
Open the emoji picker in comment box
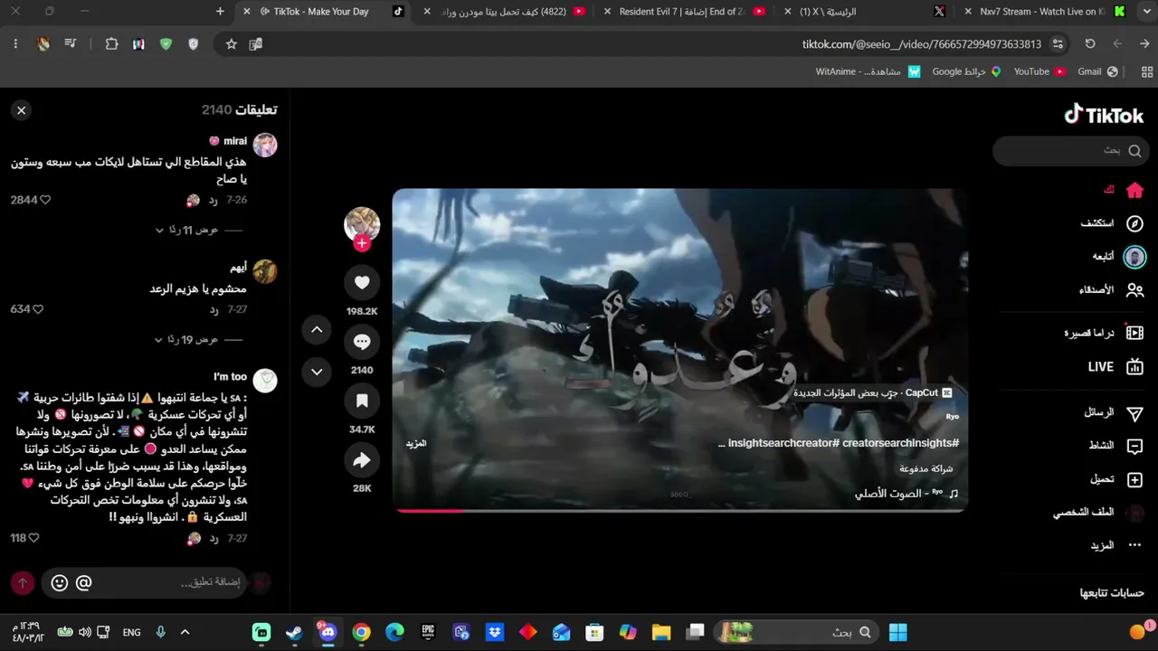click(60, 583)
